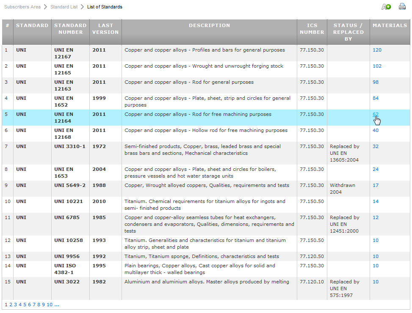The image size is (412, 313).
Task: Open 102 materials for UNI EN 12165
Action: tap(377, 66)
